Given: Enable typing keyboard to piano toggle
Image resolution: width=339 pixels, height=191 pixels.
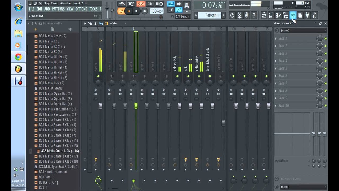Looking at the screenshot, I should tap(171, 4).
